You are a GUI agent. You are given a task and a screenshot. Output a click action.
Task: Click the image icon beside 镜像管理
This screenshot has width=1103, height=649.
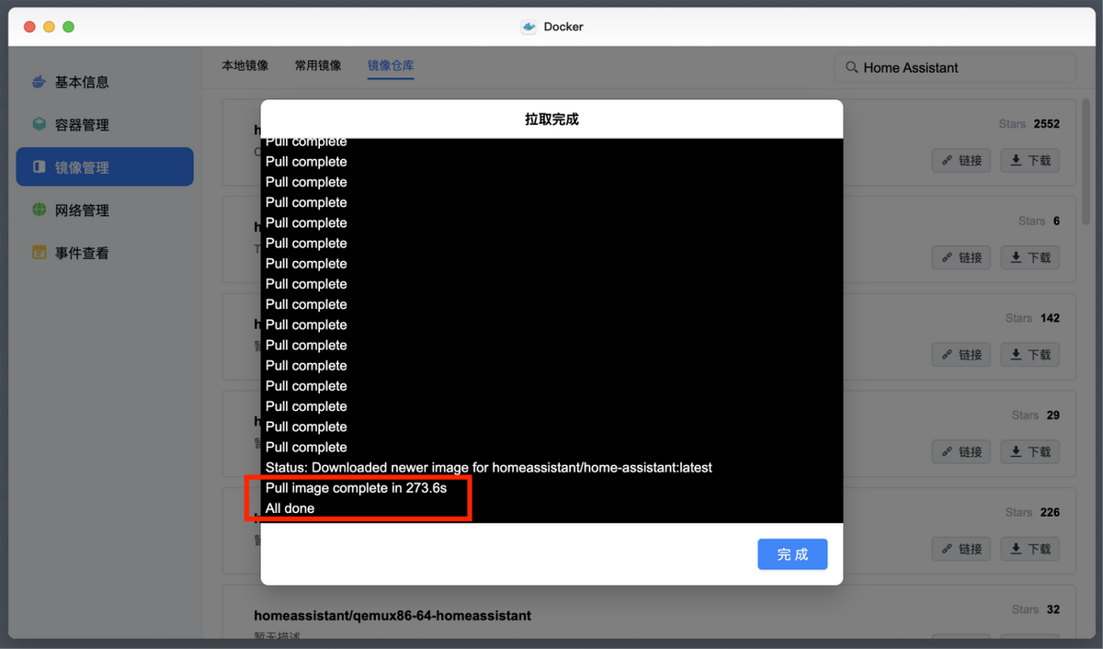(39, 167)
